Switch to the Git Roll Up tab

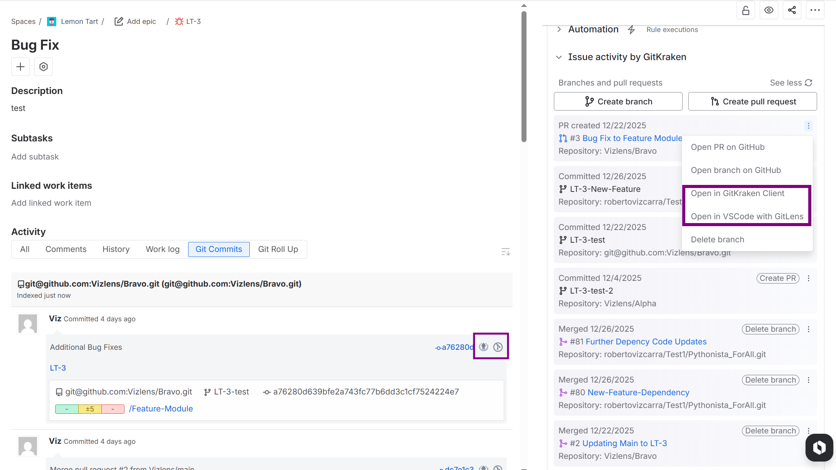coord(278,249)
